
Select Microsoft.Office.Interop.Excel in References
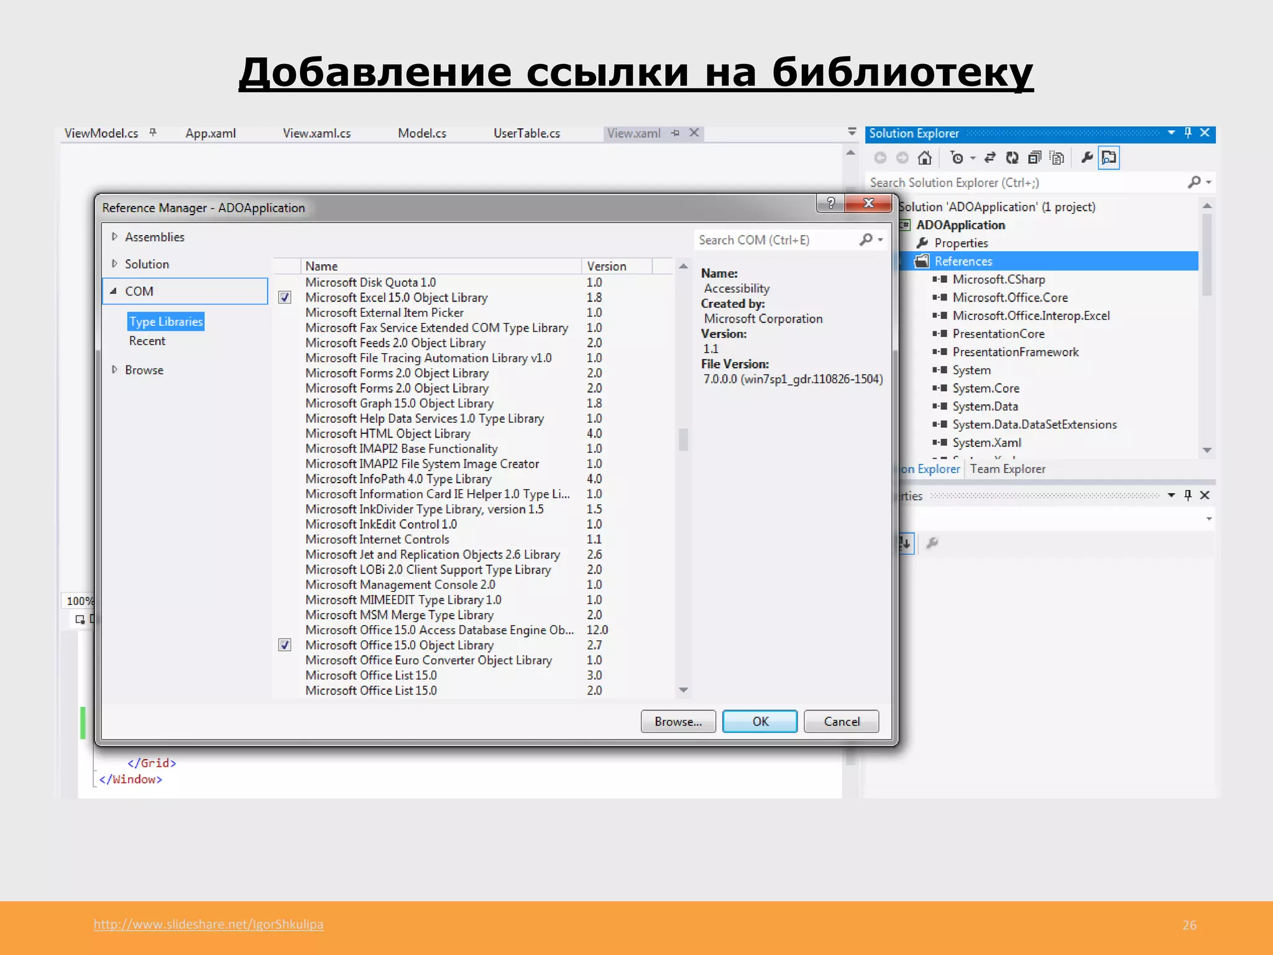[1031, 316]
